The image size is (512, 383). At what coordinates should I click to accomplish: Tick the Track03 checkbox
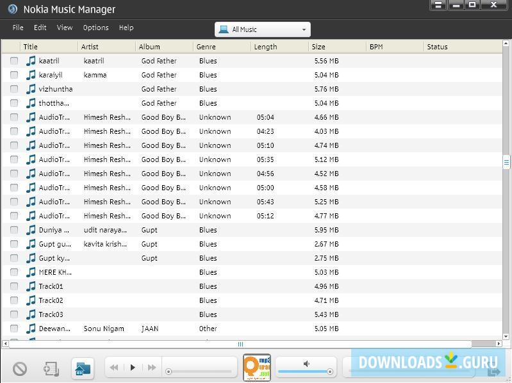click(x=14, y=314)
